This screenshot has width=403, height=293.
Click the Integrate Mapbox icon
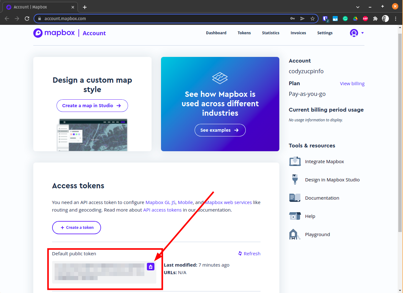tap(295, 161)
